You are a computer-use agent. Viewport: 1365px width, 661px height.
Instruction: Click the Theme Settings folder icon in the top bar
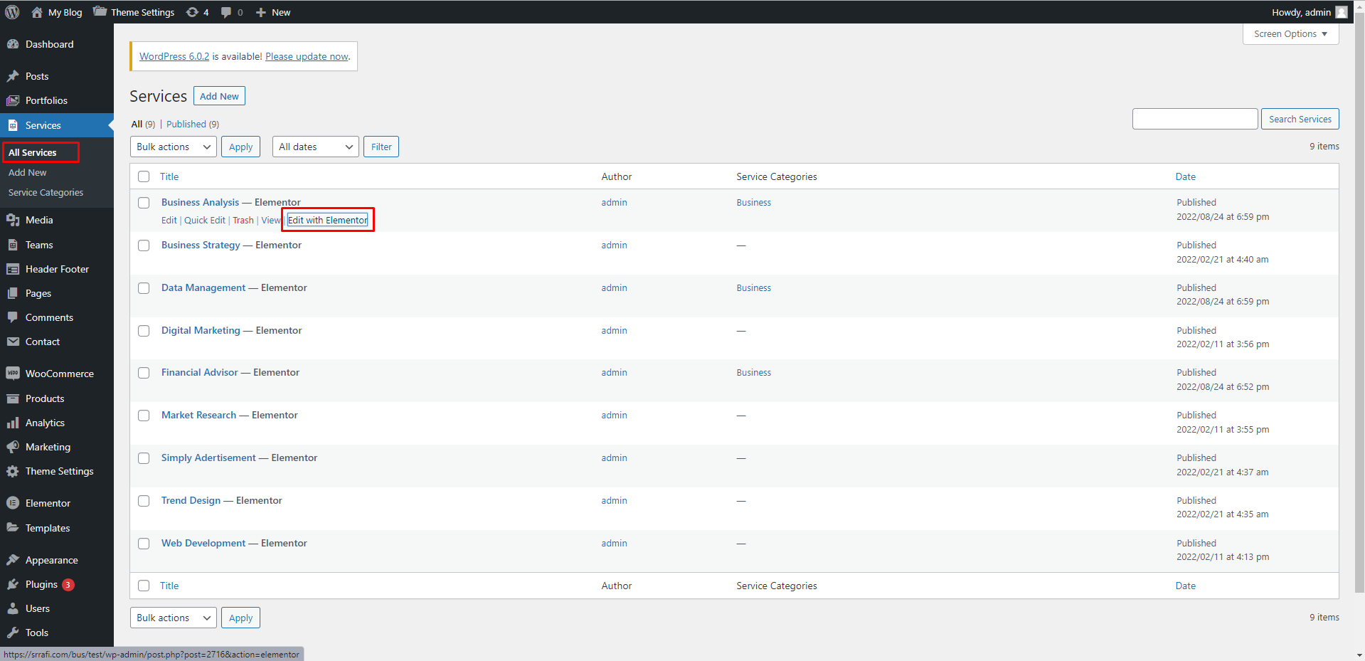point(100,11)
